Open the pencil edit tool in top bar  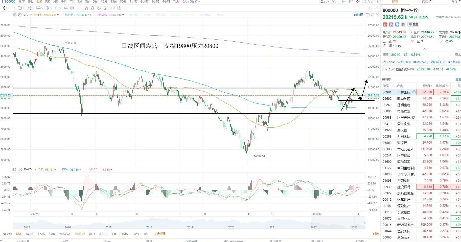point(357,2)
